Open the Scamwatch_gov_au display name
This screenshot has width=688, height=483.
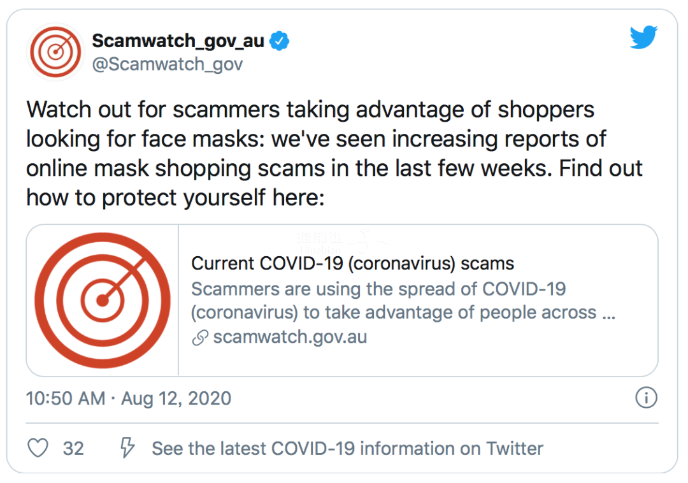coord(178,41)
